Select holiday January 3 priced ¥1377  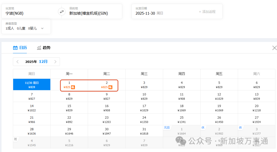(256, 131)
